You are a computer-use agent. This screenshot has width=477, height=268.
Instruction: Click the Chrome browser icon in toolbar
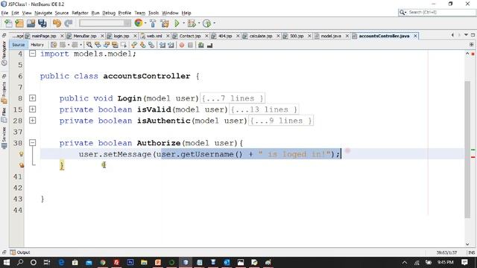(139, 23)
